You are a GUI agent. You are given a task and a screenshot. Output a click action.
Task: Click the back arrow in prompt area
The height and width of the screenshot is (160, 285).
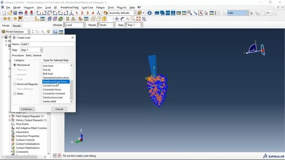click(x=55, y=156)
